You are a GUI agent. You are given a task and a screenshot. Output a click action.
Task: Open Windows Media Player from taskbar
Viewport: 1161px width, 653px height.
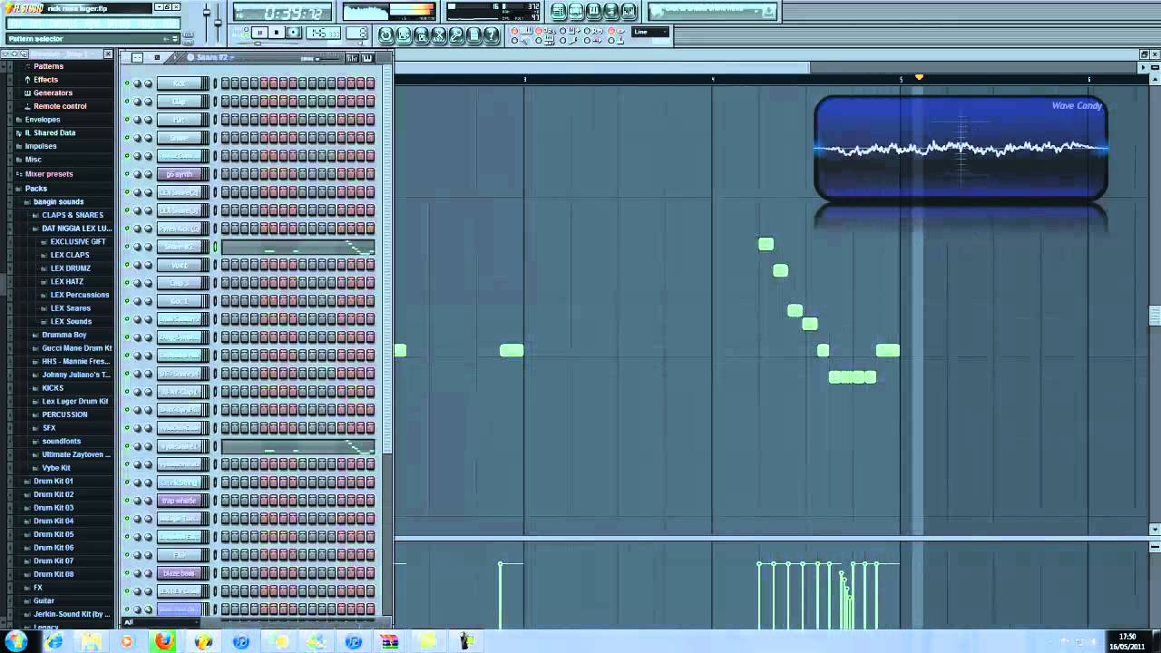(126, 641)
